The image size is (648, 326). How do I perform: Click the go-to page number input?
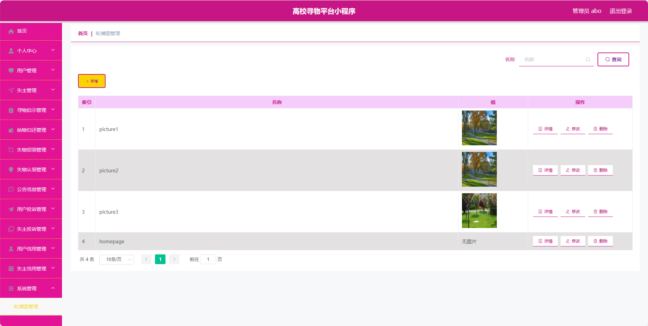[208, 259]
